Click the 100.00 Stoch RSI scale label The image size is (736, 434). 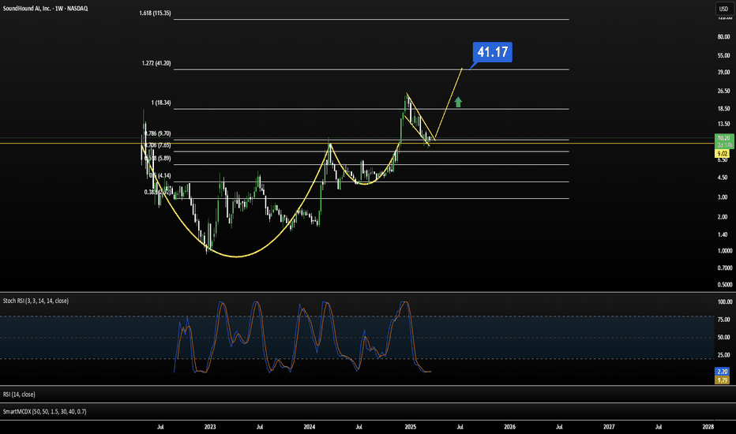[725, 302]
